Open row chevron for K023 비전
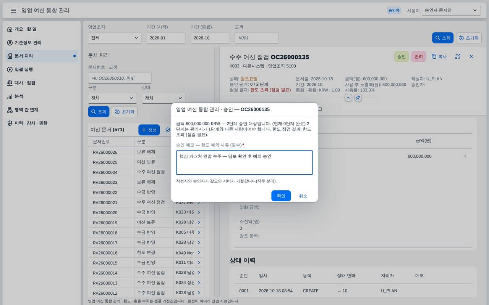This screenshot has width=489, height=305. pyautogui.click(x=199, y=212)
